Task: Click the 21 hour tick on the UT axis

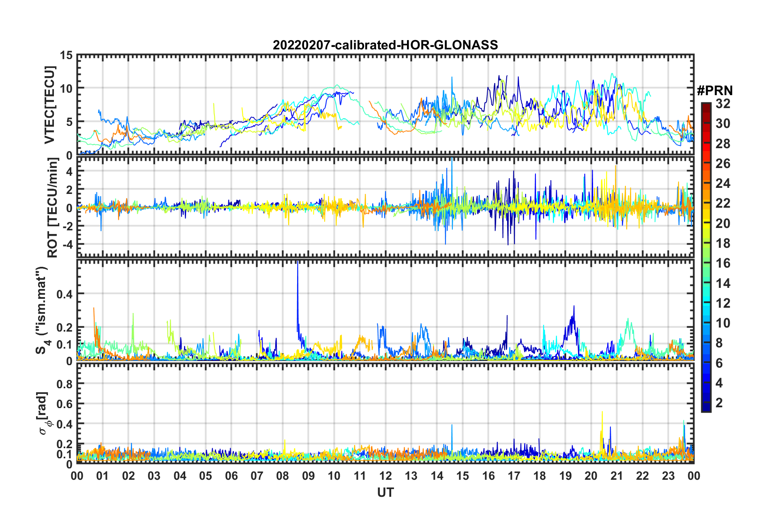Action: pos(617,476)
